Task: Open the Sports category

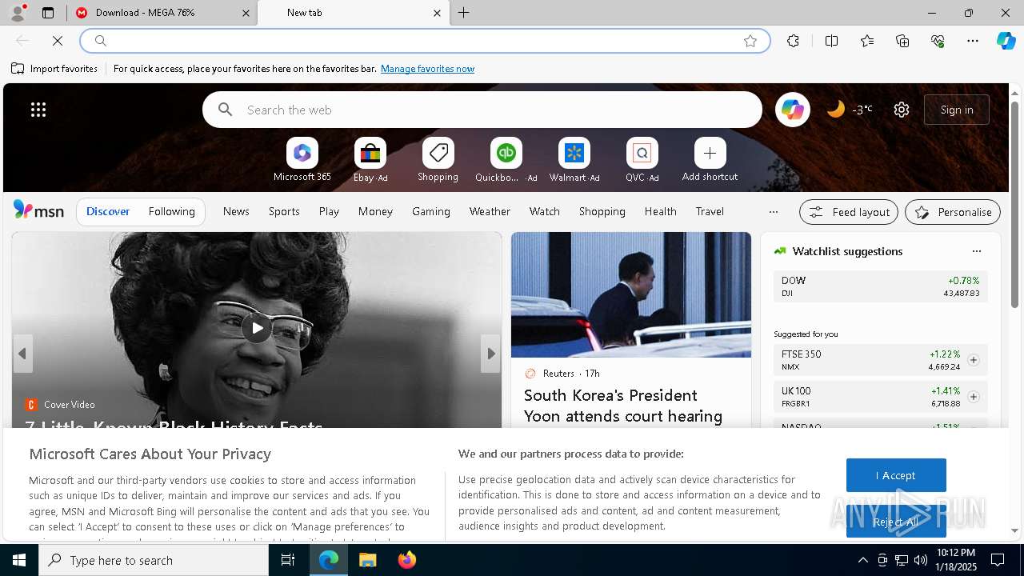Action: point(284,211)
